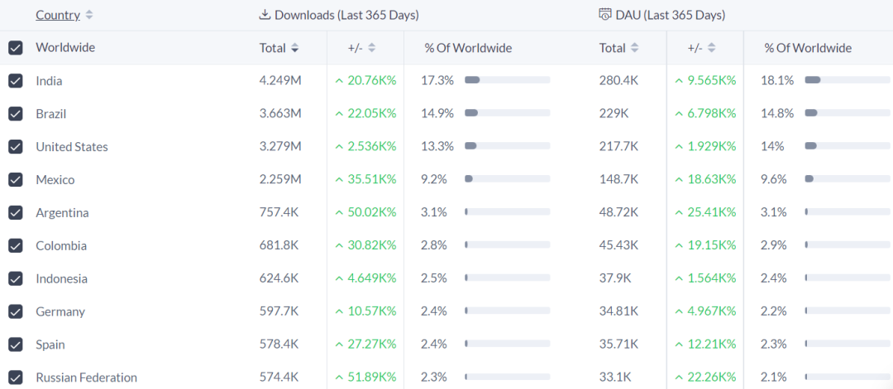893x389 pixels.
Task: Uncheck the Worldwide checkbox
Action: 16,48
